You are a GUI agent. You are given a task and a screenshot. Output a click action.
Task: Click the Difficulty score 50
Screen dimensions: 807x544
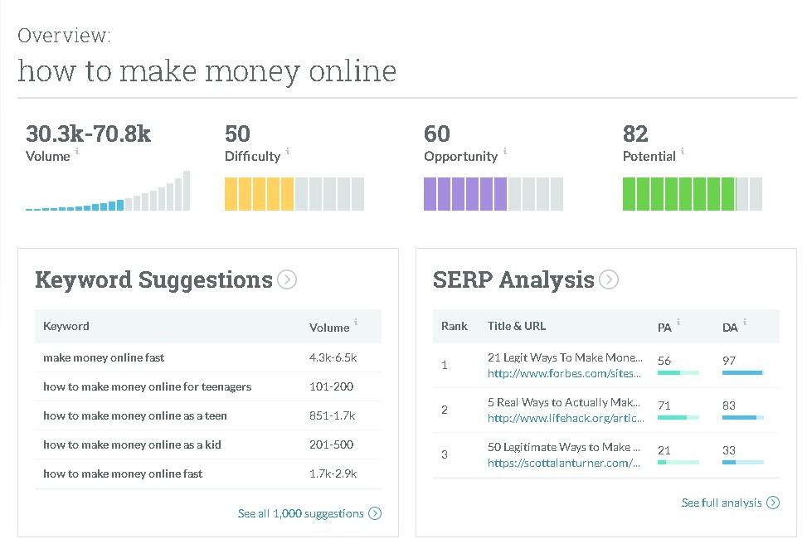pyautogui.click(x=237, y=134)
